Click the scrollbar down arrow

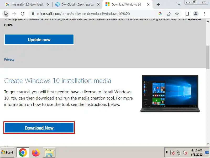pyautogui.click(x=208, y=144)
